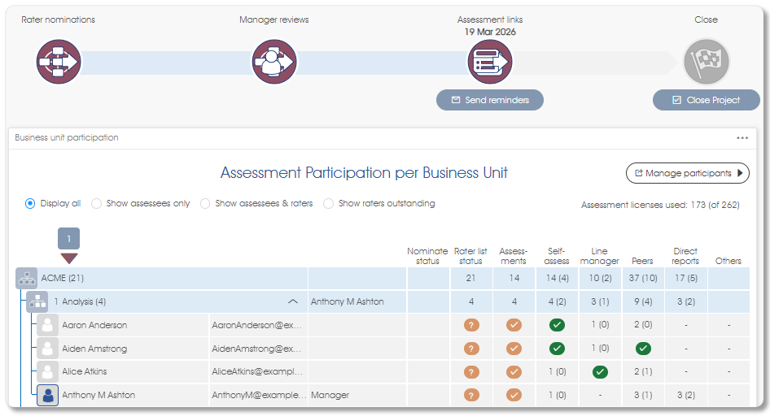The width and height of the screenshot is (770, 416).
Task: Click the Send reminders button
Action: click(490, 100)
